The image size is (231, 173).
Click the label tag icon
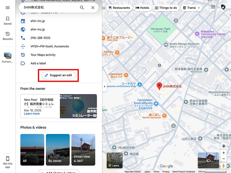23,63
